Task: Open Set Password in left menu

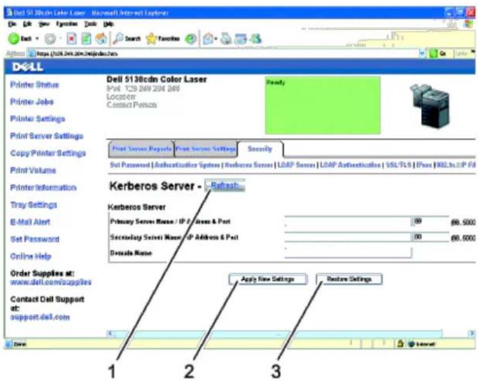Action: click(x=35, y=239)
